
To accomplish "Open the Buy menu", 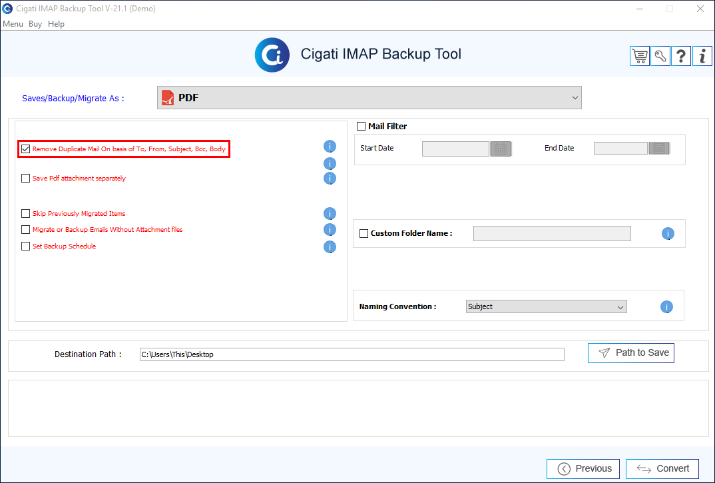I will click(x=35, y=24).
